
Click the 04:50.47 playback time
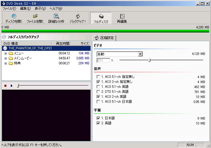pyautogui.click(x=64, y=58)
